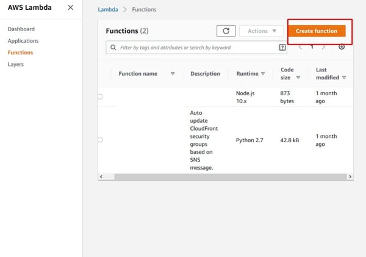Screen dimensions: 366x257
Task: Select the Python 2.7 function radio button
Action: pyautogui.click(x=100, y=139)
